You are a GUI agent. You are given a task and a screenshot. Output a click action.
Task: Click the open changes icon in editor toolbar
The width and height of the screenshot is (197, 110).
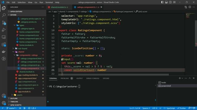pos(186,7)
